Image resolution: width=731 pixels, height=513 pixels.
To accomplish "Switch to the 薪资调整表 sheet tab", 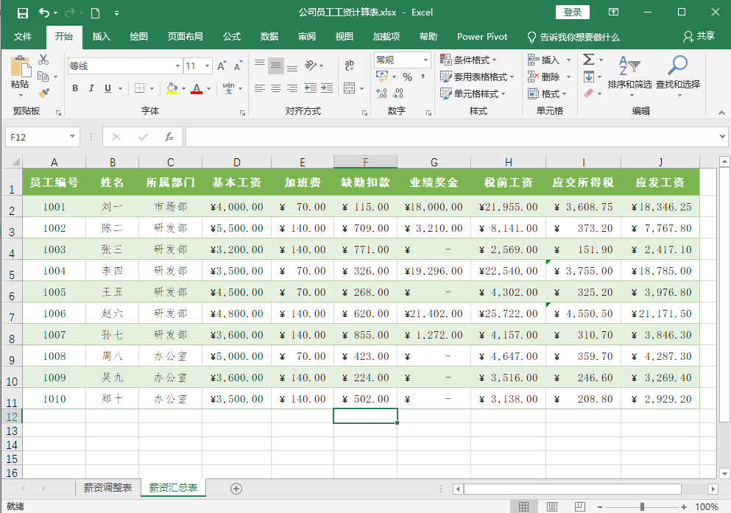I will 107,487.
